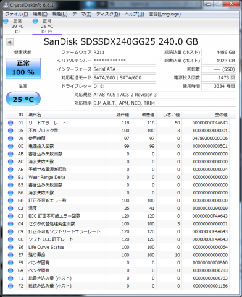Open the テーマ(T) menu
Screen dimensions: 242x297
point(81,14)
